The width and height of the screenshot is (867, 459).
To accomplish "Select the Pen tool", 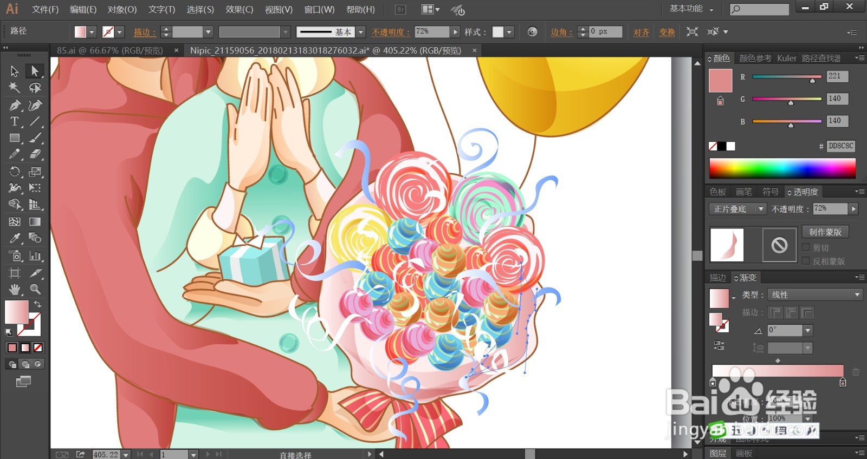I will 15,105.
